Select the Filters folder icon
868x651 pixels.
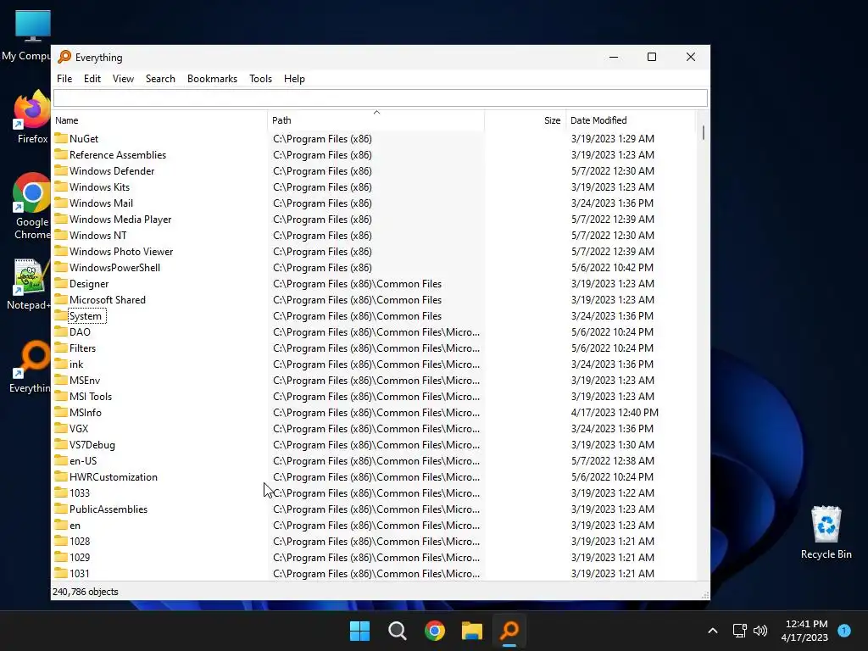pos(61,348)
